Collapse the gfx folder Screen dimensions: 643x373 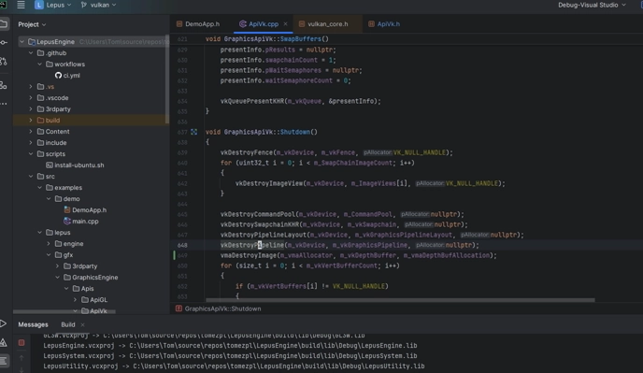pyautogui.click(x=49, y=255)
